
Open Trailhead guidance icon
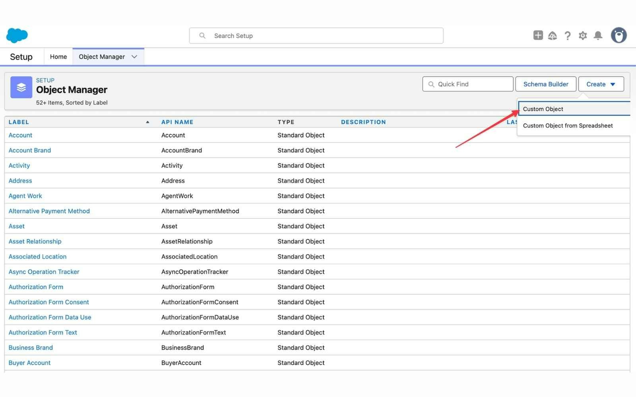click(553, 36)
